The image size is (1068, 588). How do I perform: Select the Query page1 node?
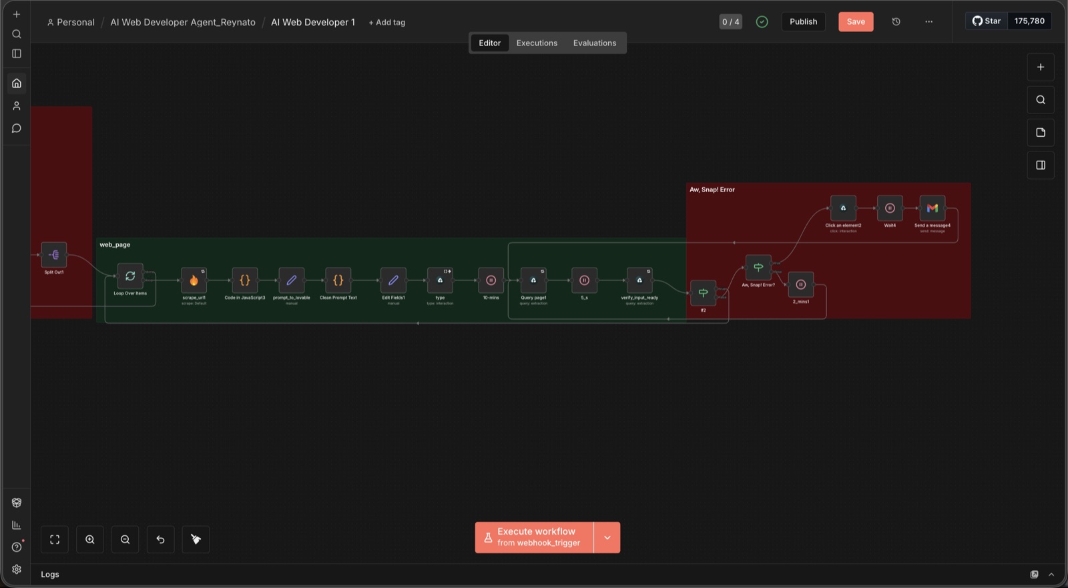(x=533, y=280)
